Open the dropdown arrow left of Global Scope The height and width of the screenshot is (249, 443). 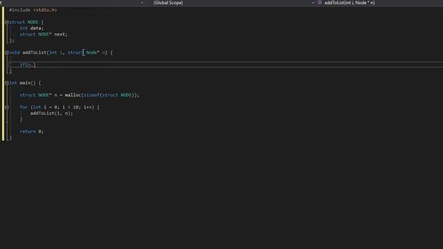click(x=142, y=3)
